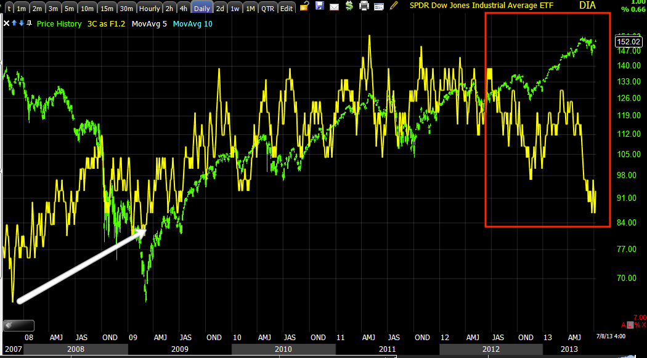
Task: Click the 152.02 current price label
Action: point(629,42)
